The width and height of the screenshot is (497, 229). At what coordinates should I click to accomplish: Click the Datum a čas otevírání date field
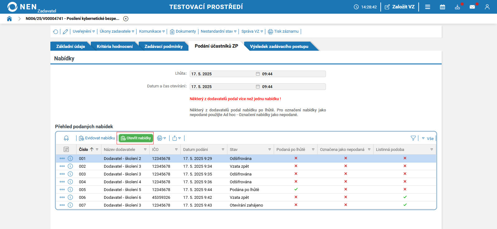pos(222,86)
